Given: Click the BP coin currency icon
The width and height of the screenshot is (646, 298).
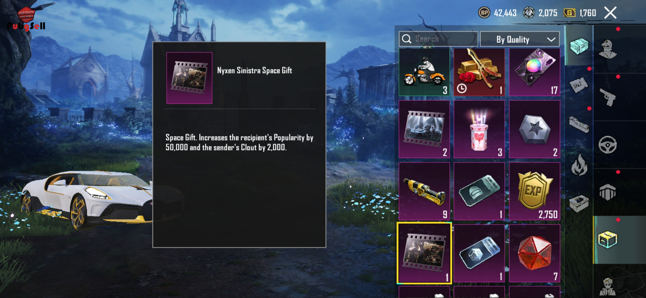Looking at the screenshot, I should (484, 13).
